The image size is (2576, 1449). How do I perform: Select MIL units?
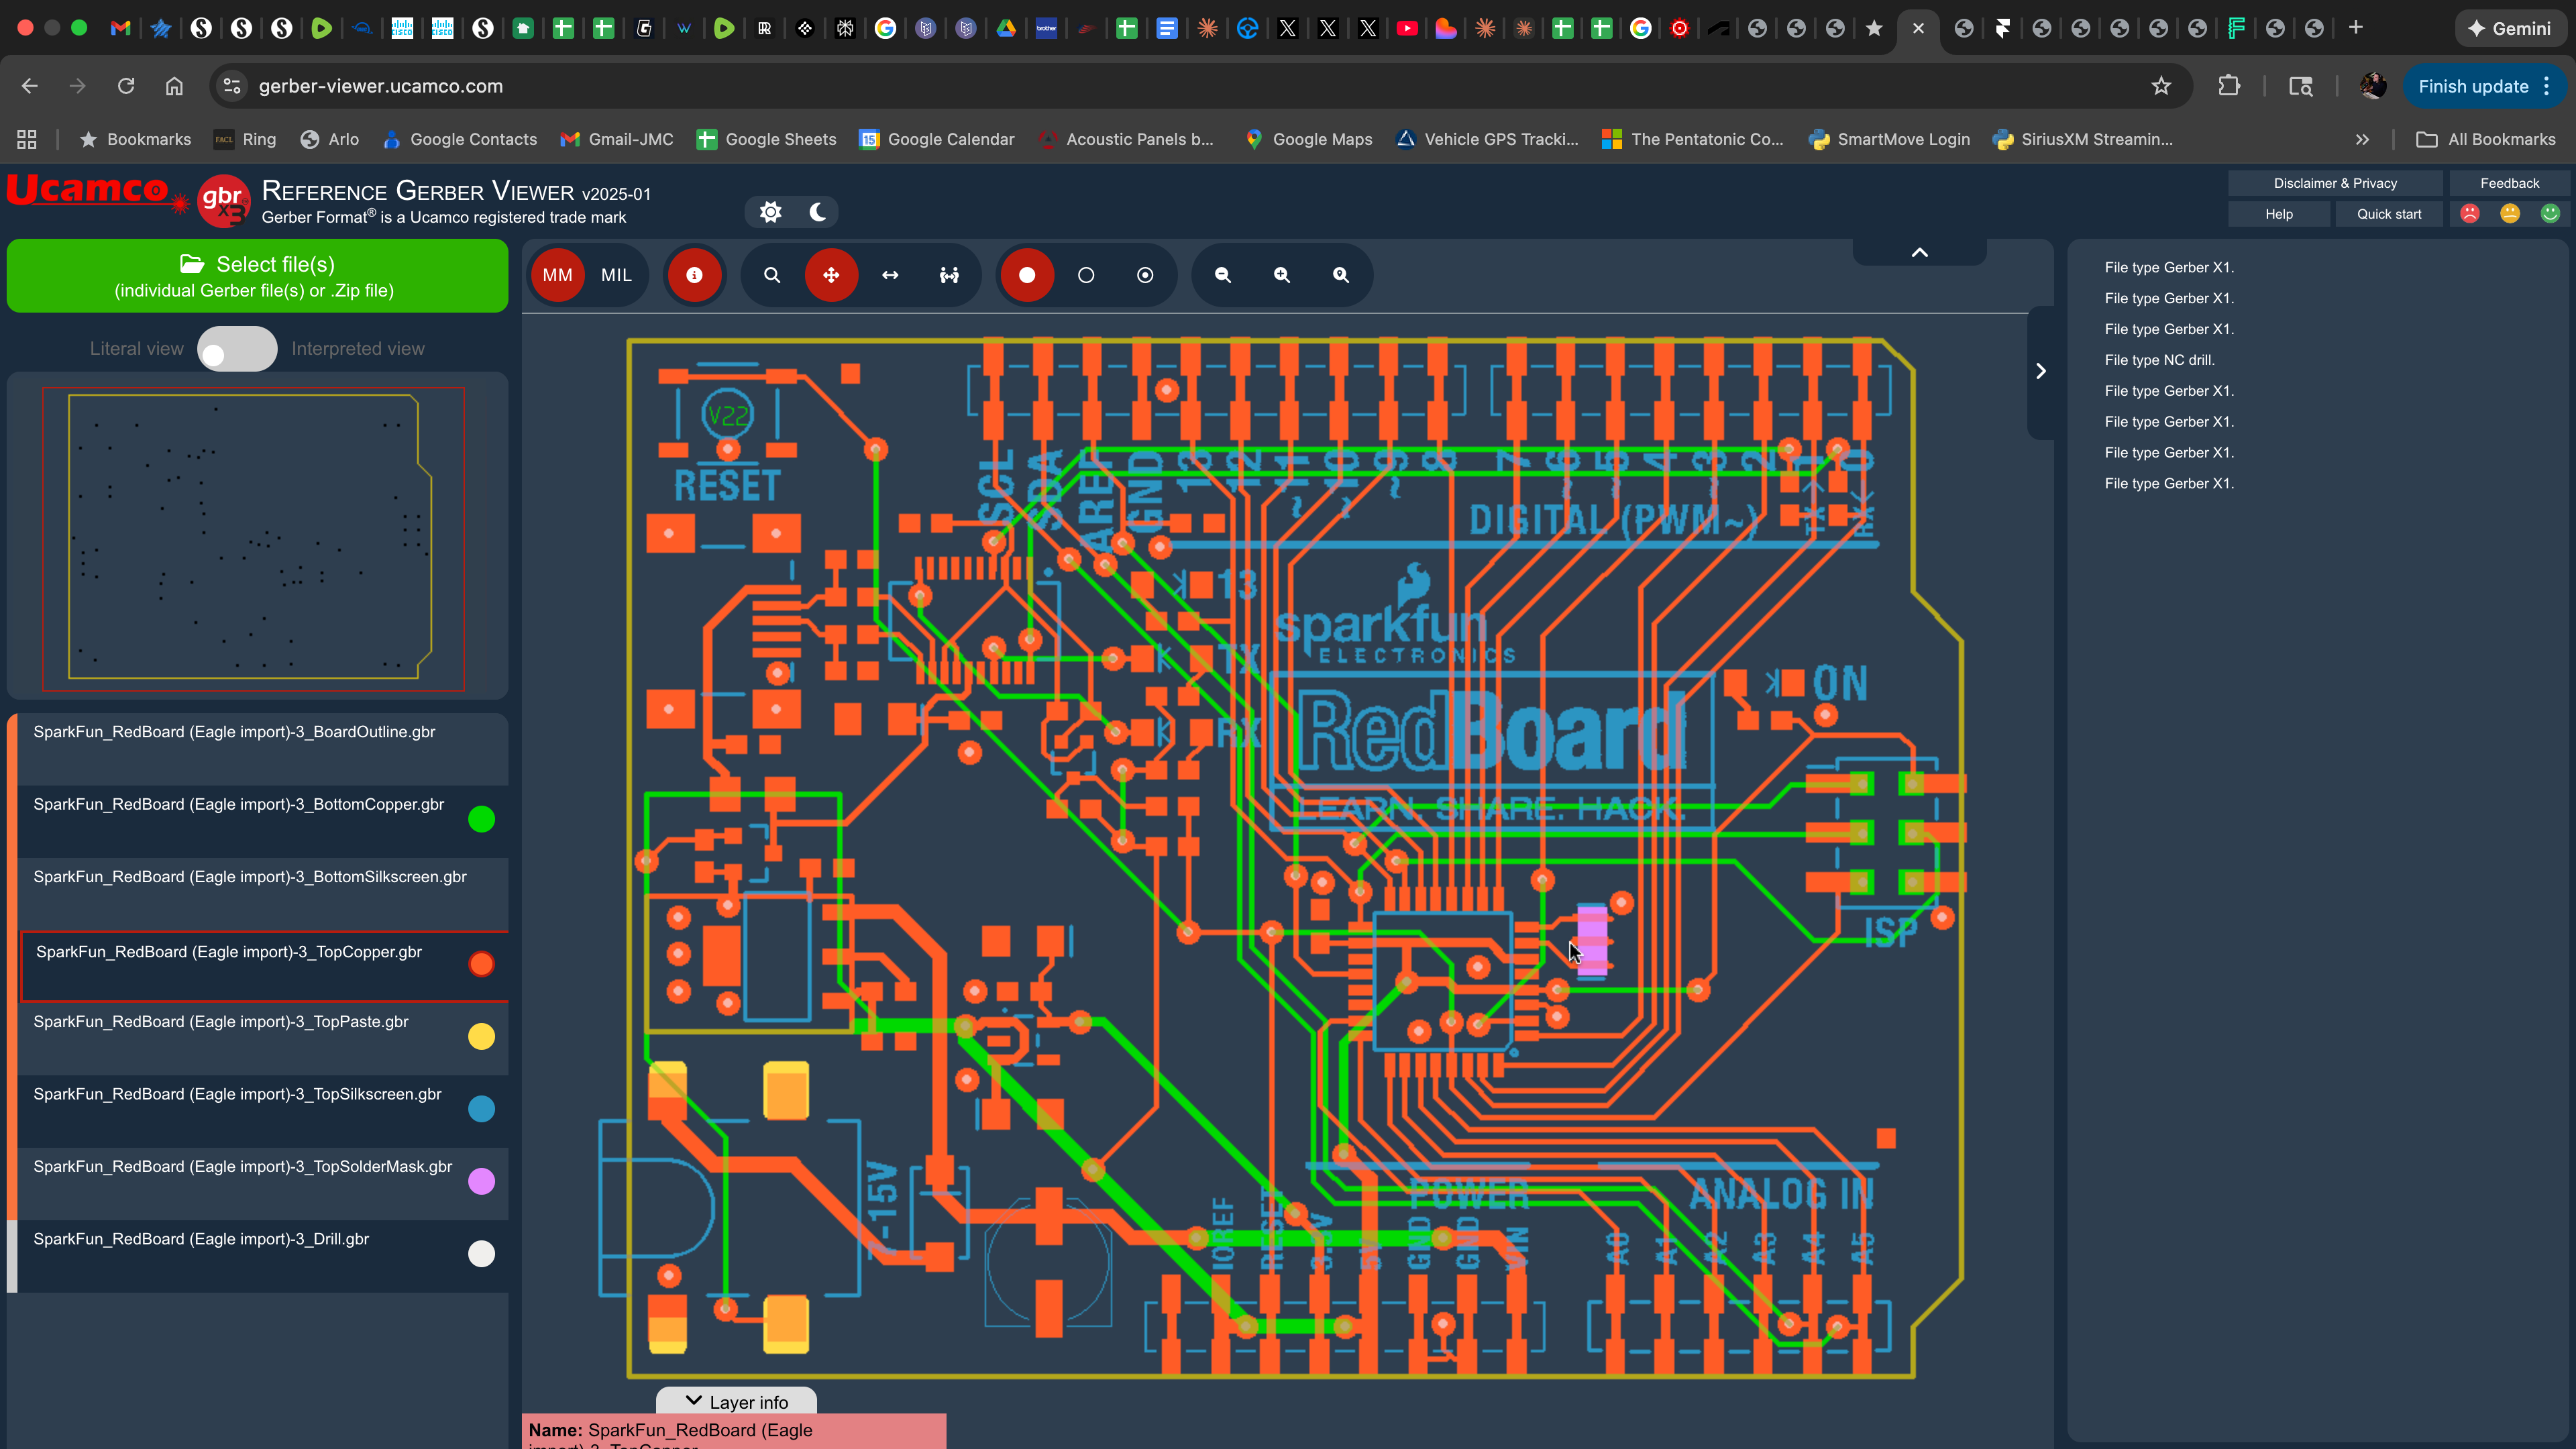coord(616,275)
